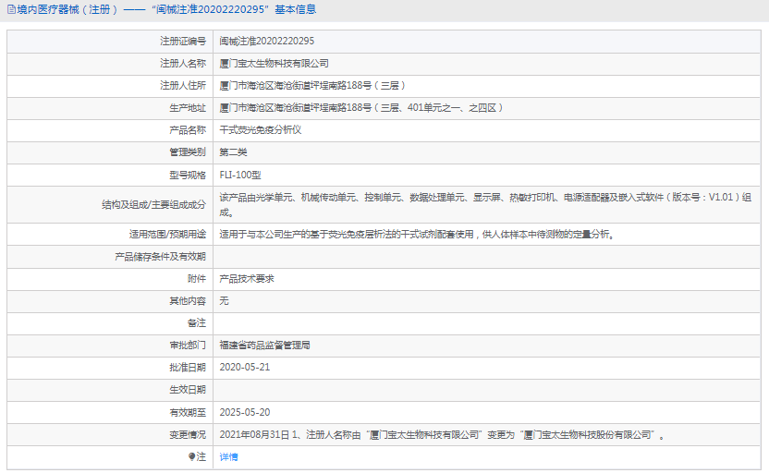Click the 适用范围/预期用途 label
The height and width of the screenshot is (473, 769).
coord(167,235)
